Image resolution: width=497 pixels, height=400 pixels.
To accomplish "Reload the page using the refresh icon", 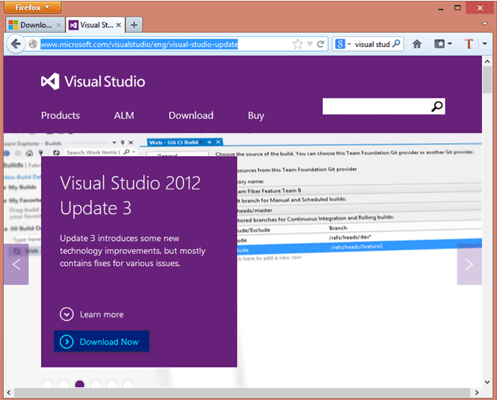I will click(321, 44).
